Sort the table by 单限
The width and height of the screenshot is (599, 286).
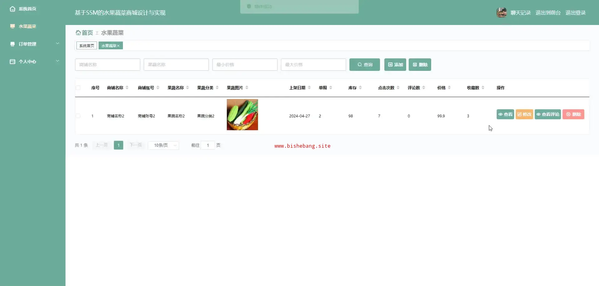[331, 88]
